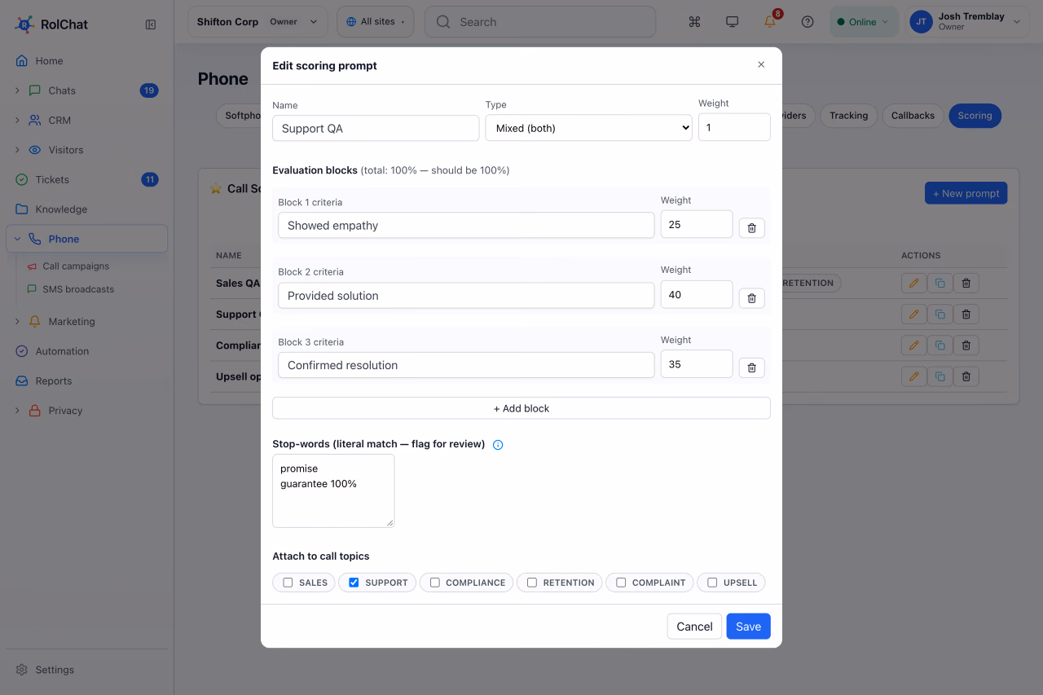Check the COMPLAINT topic checkbox

[x=621, y=583]
